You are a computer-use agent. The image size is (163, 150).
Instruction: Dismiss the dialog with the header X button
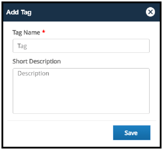(x=151, y=12)
